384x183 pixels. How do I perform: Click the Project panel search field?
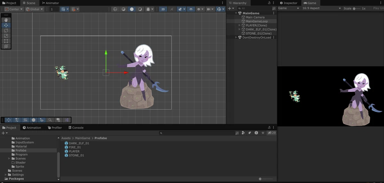point(197,133)
